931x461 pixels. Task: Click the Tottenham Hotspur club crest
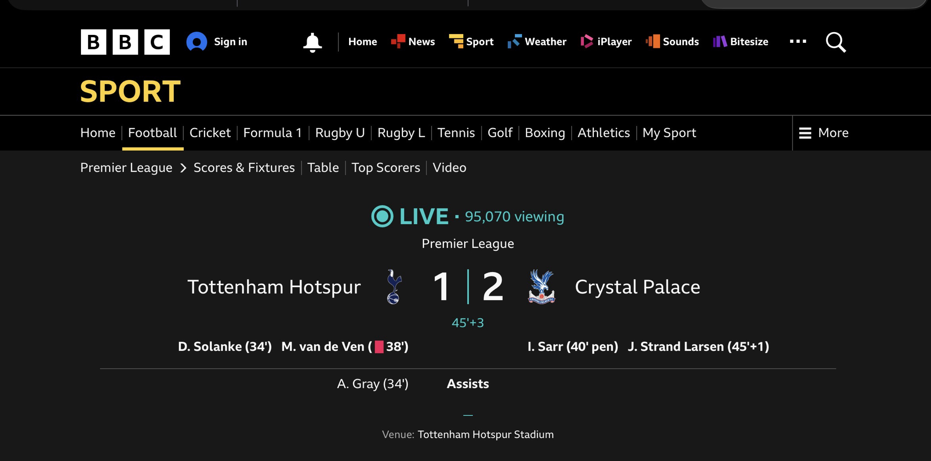tap(394, 287)
